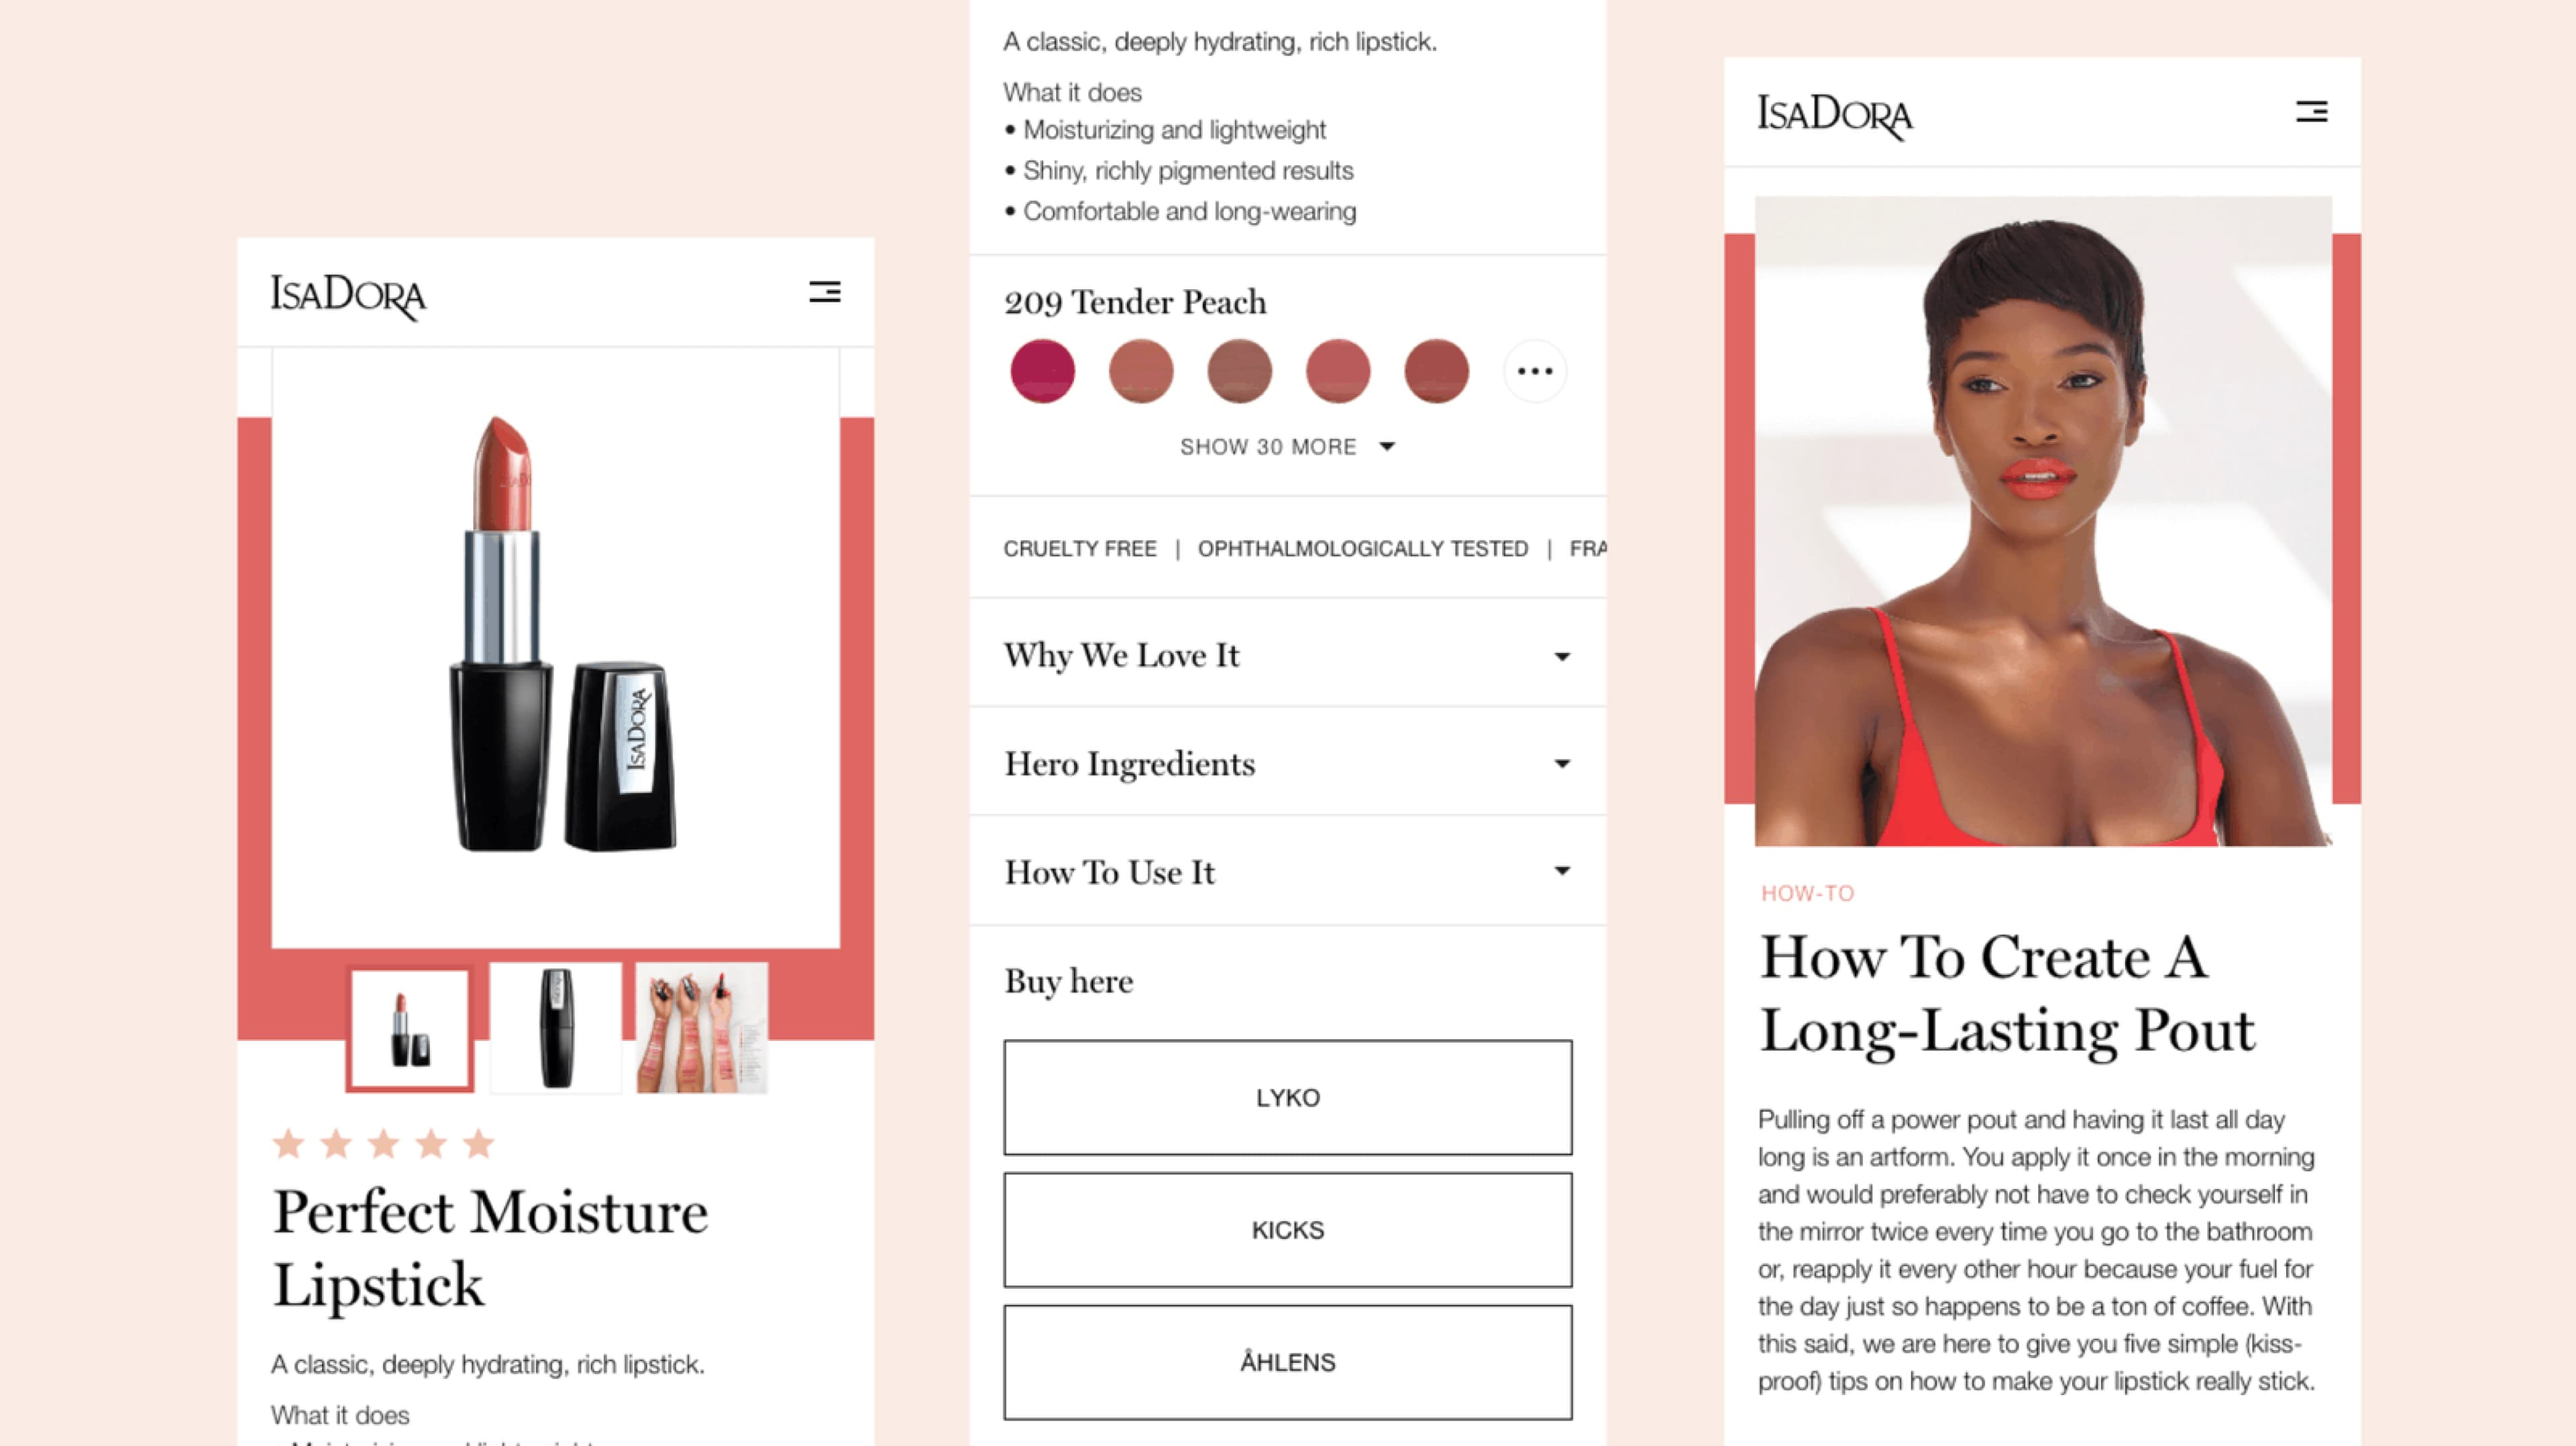Select the arm swatches thumbnail
The height and width of the screenshot is (1446, 2576).
702,1028
